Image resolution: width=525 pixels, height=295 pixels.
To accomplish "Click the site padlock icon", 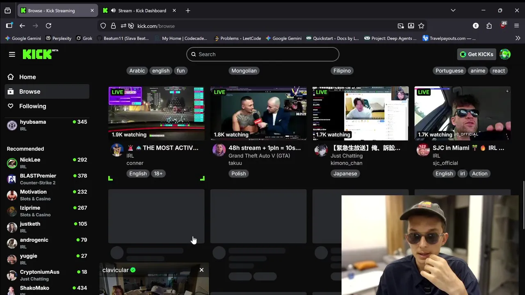I will [113, 26].
